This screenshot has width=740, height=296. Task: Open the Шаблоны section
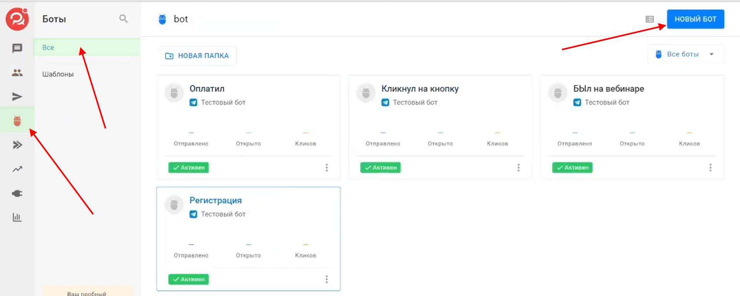58,74
